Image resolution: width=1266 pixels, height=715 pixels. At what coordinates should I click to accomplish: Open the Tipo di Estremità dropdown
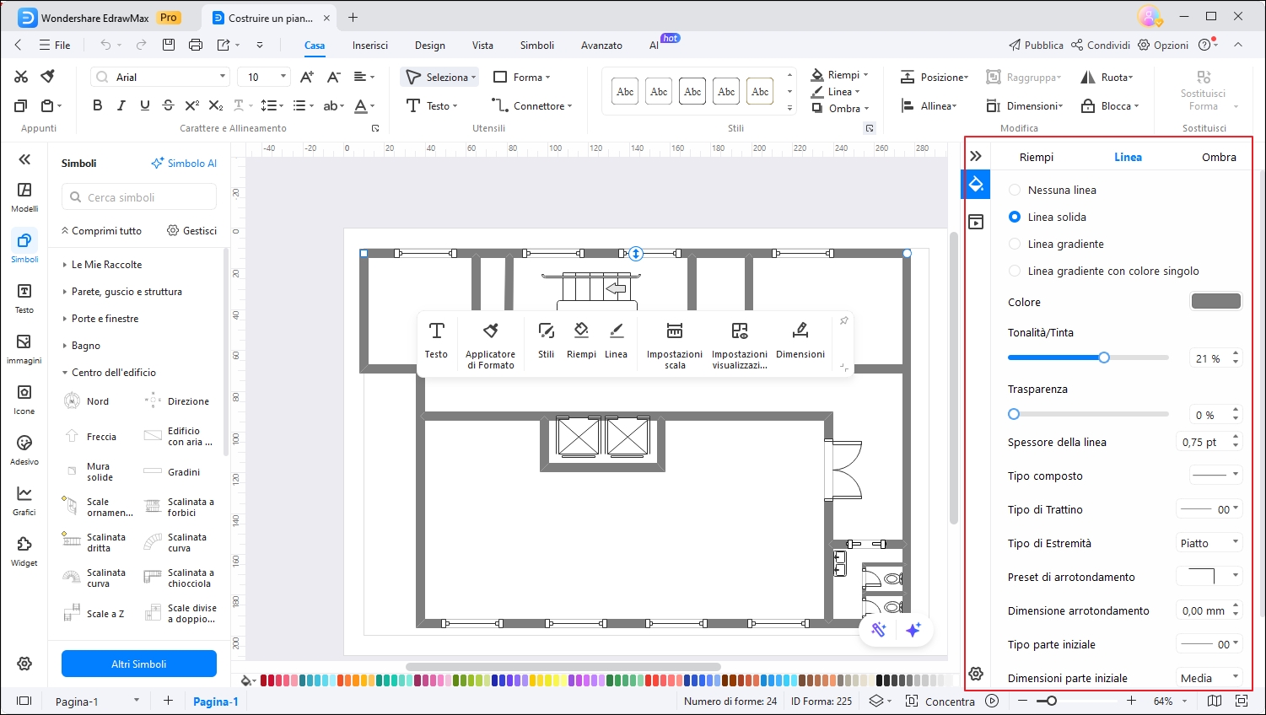click(1209, 543)
